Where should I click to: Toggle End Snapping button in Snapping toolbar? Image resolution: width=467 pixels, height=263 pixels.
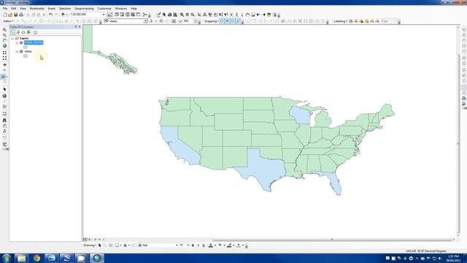(227, 21)
